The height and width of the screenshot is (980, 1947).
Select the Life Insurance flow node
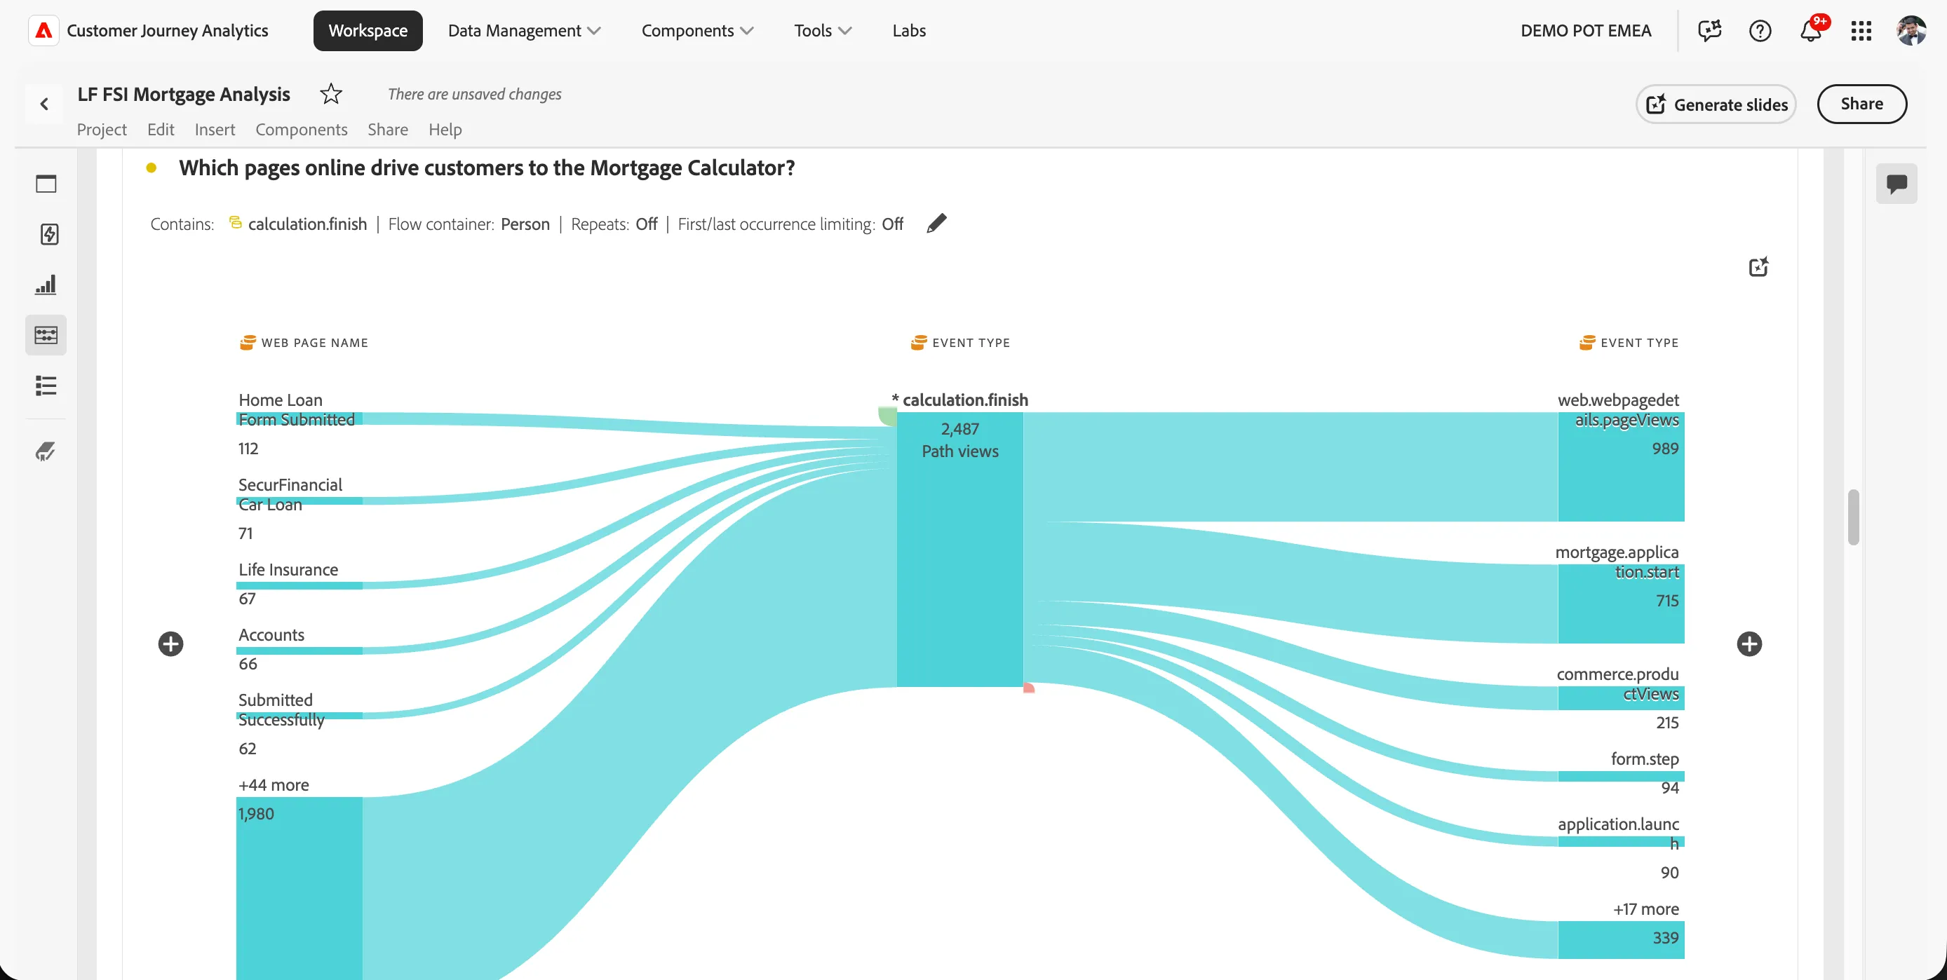(x=299, y=585)
